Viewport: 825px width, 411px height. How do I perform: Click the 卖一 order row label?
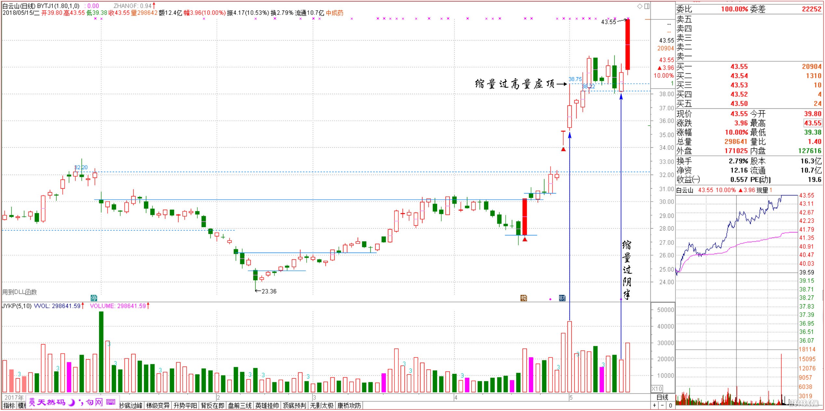[684, 56]
